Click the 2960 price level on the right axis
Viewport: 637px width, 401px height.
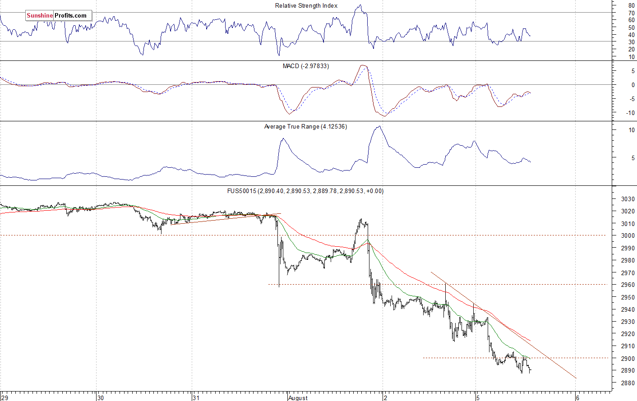[628, 285]
